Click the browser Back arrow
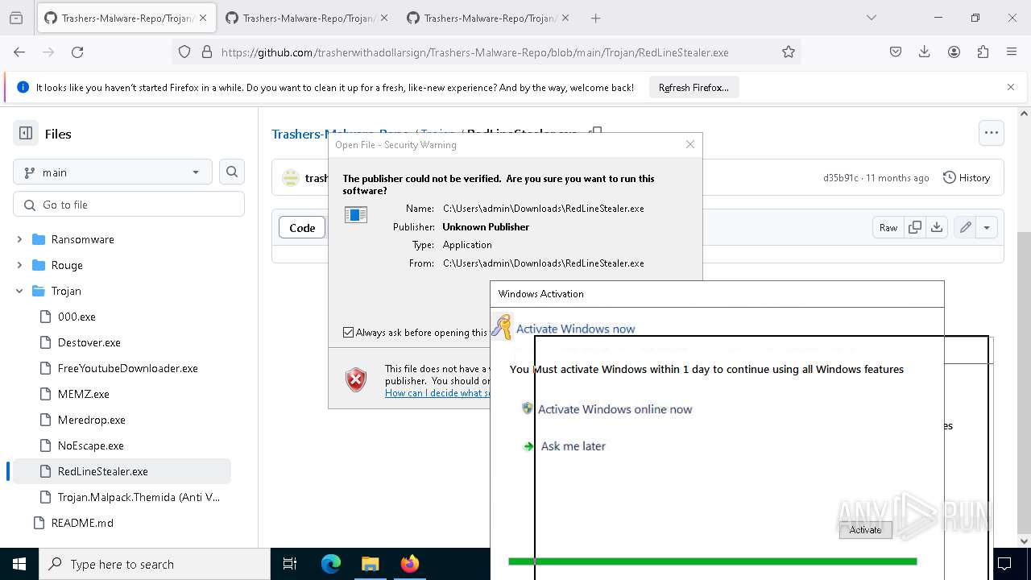The height and width of the screenshot is (580, 1031). 19,52
